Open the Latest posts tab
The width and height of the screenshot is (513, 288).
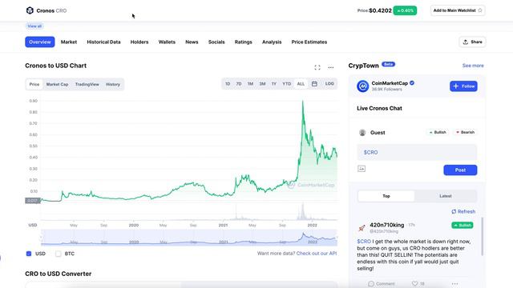pos(446,196)
